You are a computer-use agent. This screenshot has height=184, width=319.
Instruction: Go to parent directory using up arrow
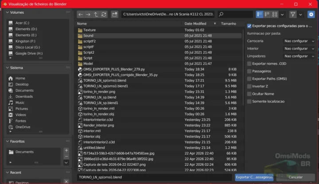click(x=96, y=15)
